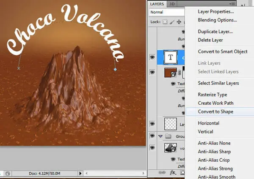Click the lock transparent pixels icon
The width and height of the screenshot is (254, 179).
[x=165, y=22]
